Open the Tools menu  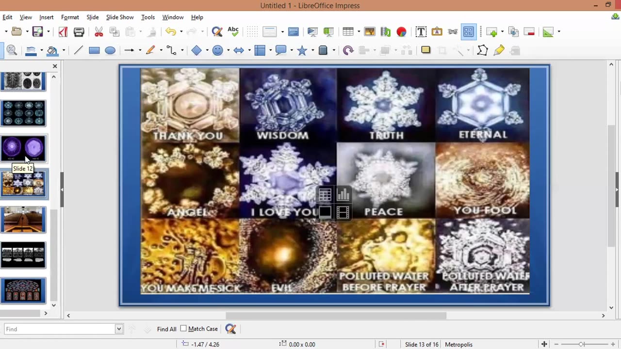coord(148,17)
